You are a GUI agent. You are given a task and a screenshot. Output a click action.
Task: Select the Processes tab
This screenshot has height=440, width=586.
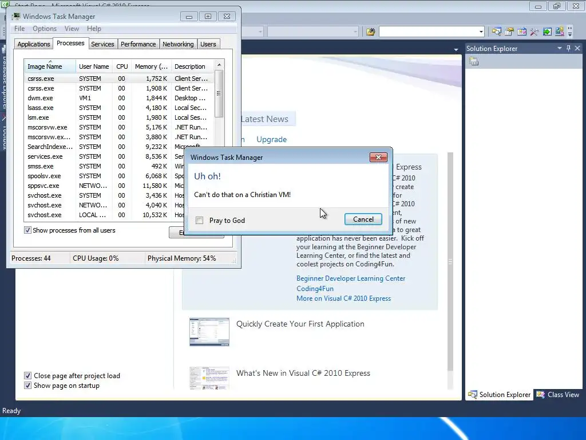point(70,44)
